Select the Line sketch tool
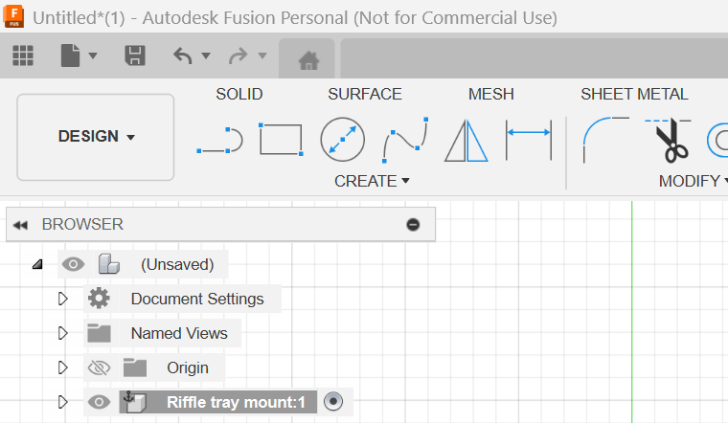The image size is (728, 423). (x=219, y=141)
